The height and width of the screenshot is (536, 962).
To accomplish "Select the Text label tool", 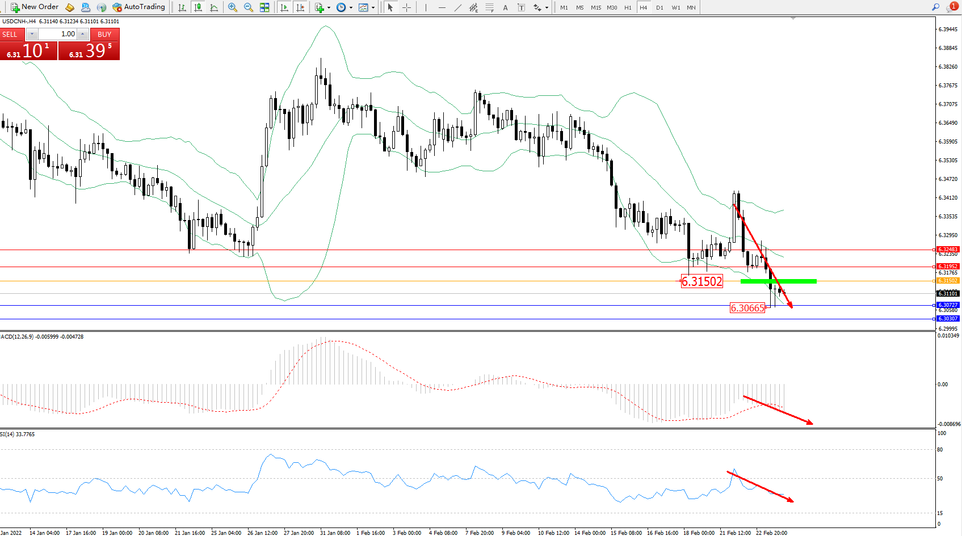I will click(x=505, y=7).
